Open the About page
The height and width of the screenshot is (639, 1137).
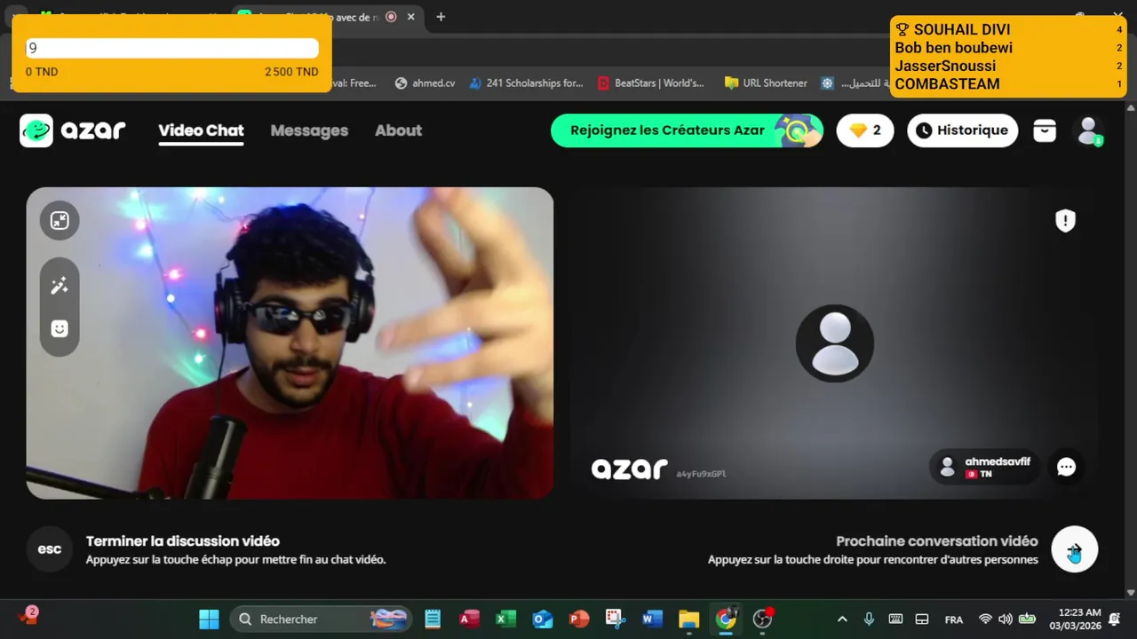tap(398, 130)
